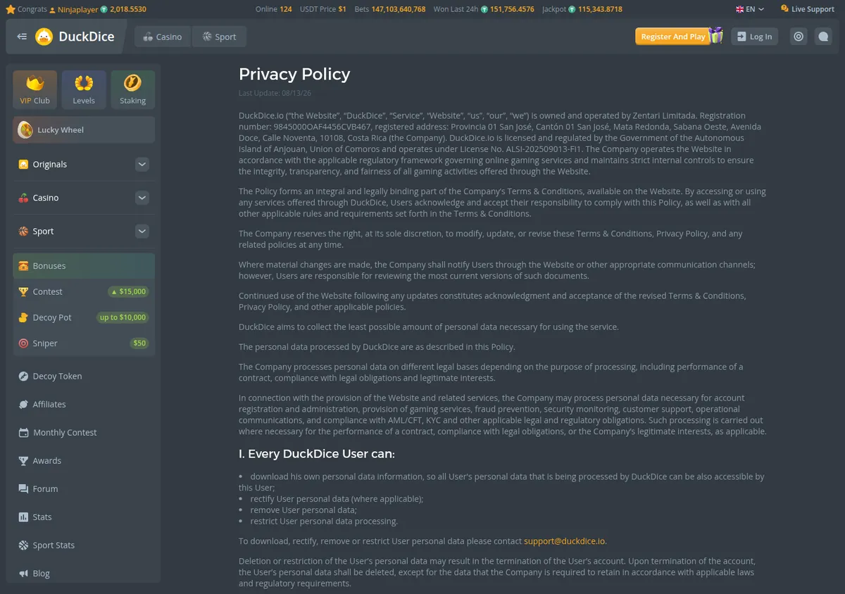Image resolution: width=845 pixels, height=594 pixels.
Task: Click the support@duckdice.io email link
Action: coord(564,541)
